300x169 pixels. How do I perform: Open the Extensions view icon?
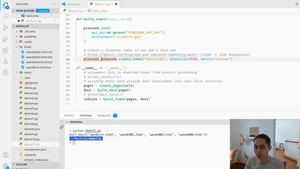point(6,50)
